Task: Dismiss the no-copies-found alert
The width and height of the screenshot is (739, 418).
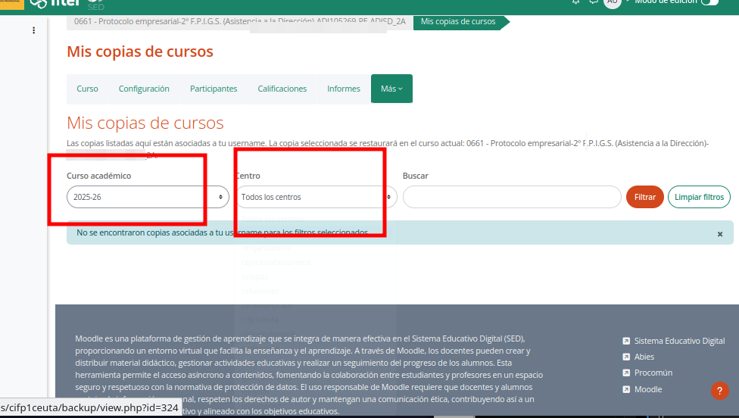Action: 719,234
